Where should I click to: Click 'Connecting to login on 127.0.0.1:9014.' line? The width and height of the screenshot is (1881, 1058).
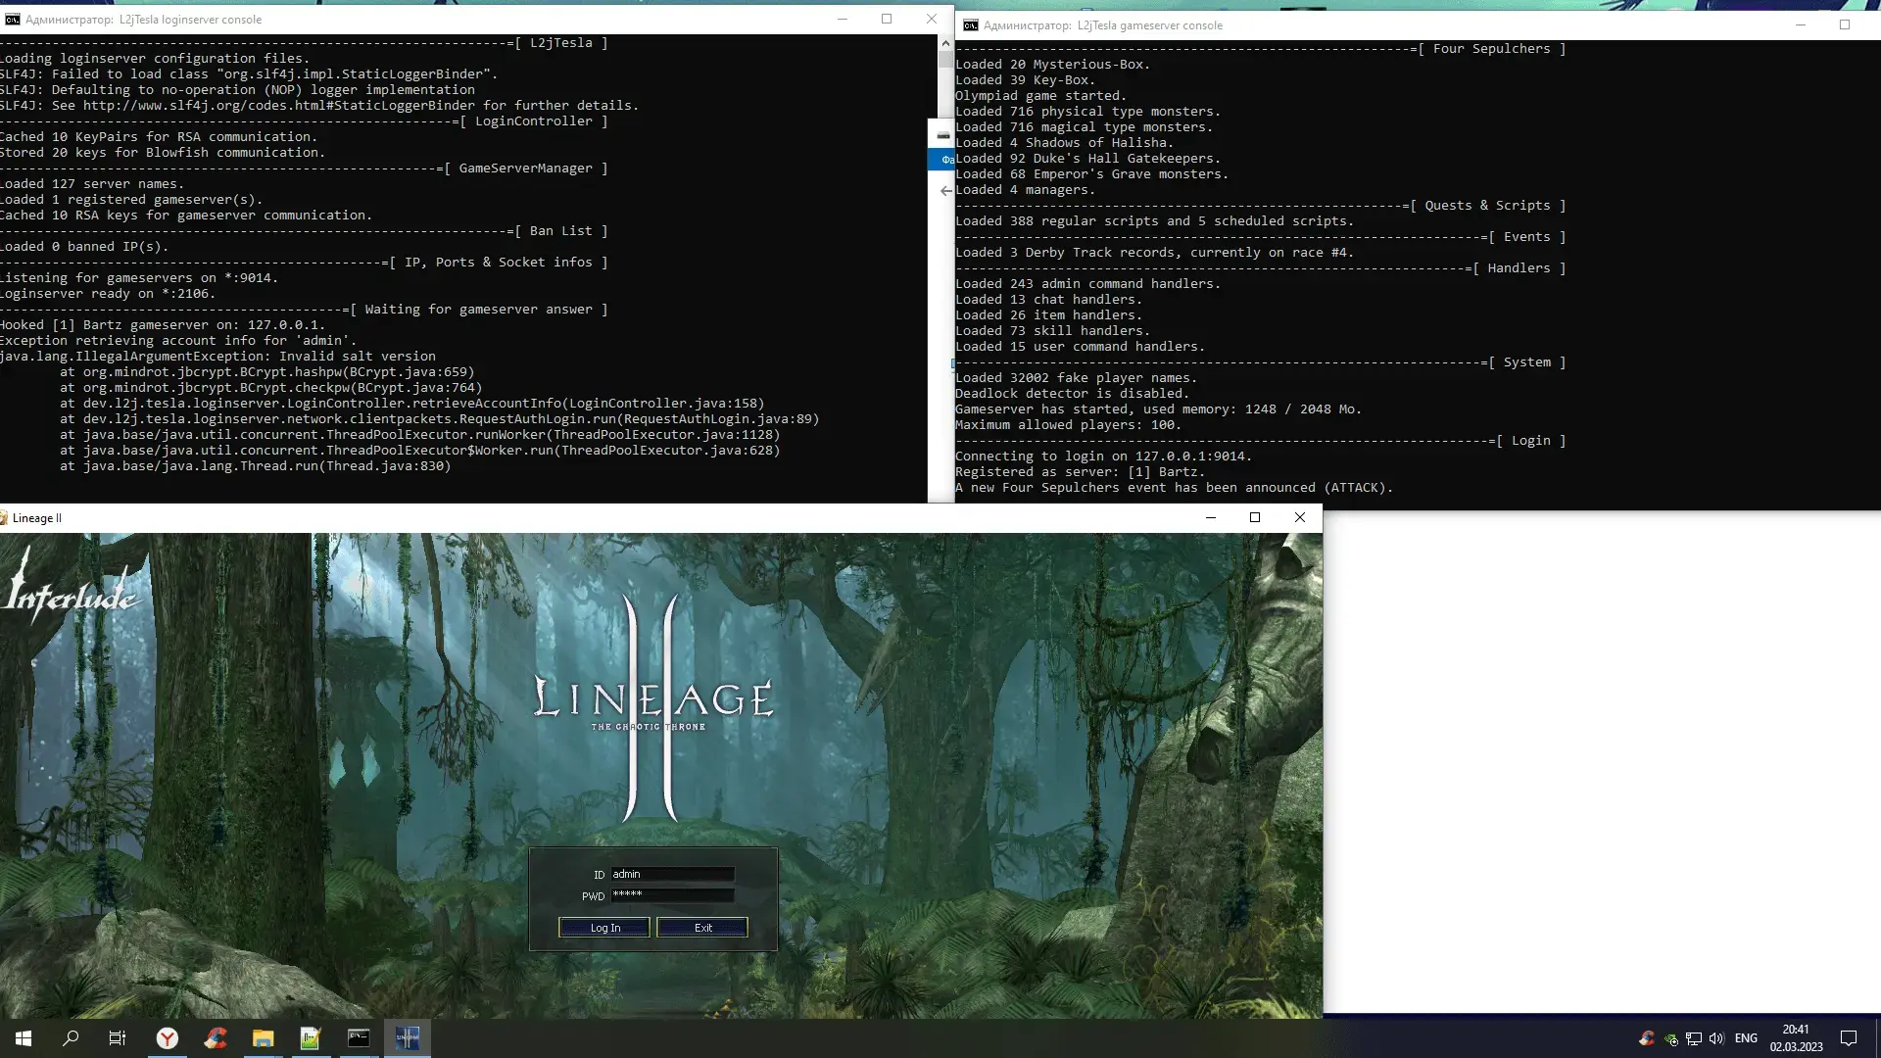coord(1103,457)
